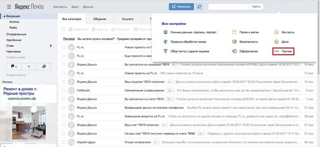Check the Сергей Царук message checkbox
Image resolution: width=320 pixels, height=147 pixels.
click(x=64, y=142)
